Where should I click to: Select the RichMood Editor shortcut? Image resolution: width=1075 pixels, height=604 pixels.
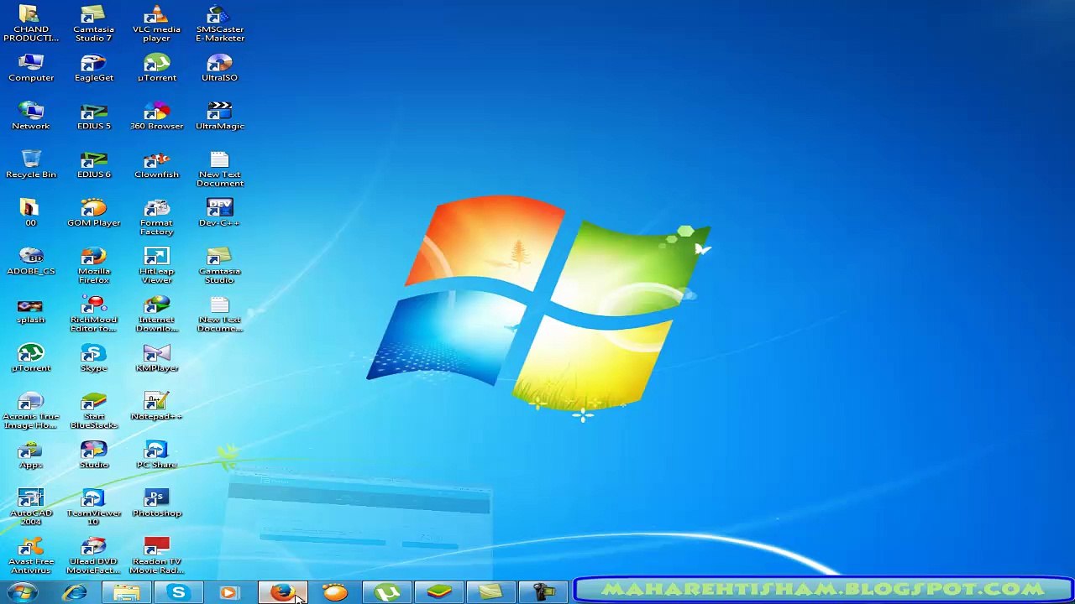click(x=94, y=315)
